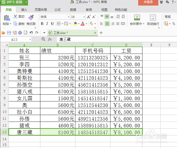Open the WPS 表格 application menu dropdown
The width and height of the screenshot is (177, 148).
[x=26, y=2]
